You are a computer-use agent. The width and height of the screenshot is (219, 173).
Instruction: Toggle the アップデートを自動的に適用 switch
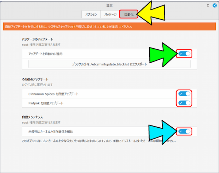(x=184, y=54)
